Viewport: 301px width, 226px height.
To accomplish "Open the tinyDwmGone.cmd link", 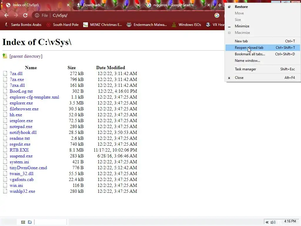I will (x=29, y=167).
